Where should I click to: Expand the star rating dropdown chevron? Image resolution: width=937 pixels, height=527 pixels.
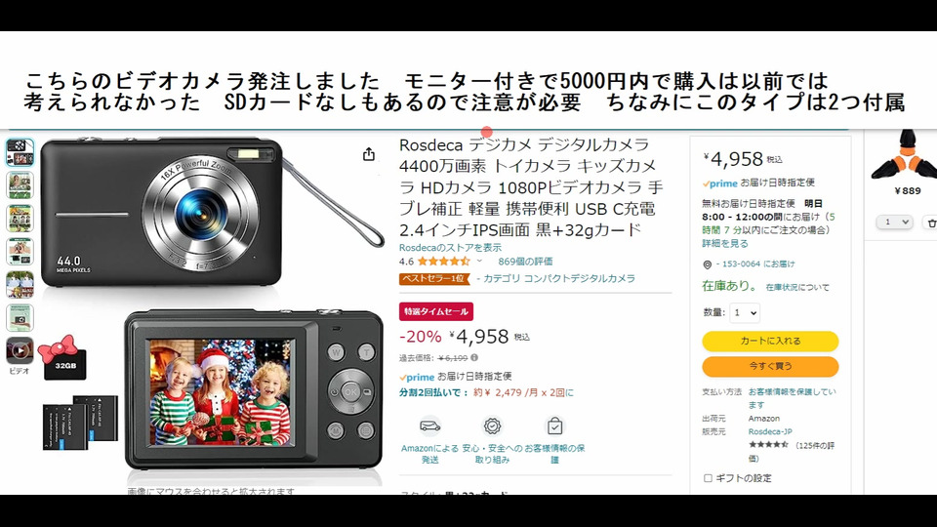[479, 262]
